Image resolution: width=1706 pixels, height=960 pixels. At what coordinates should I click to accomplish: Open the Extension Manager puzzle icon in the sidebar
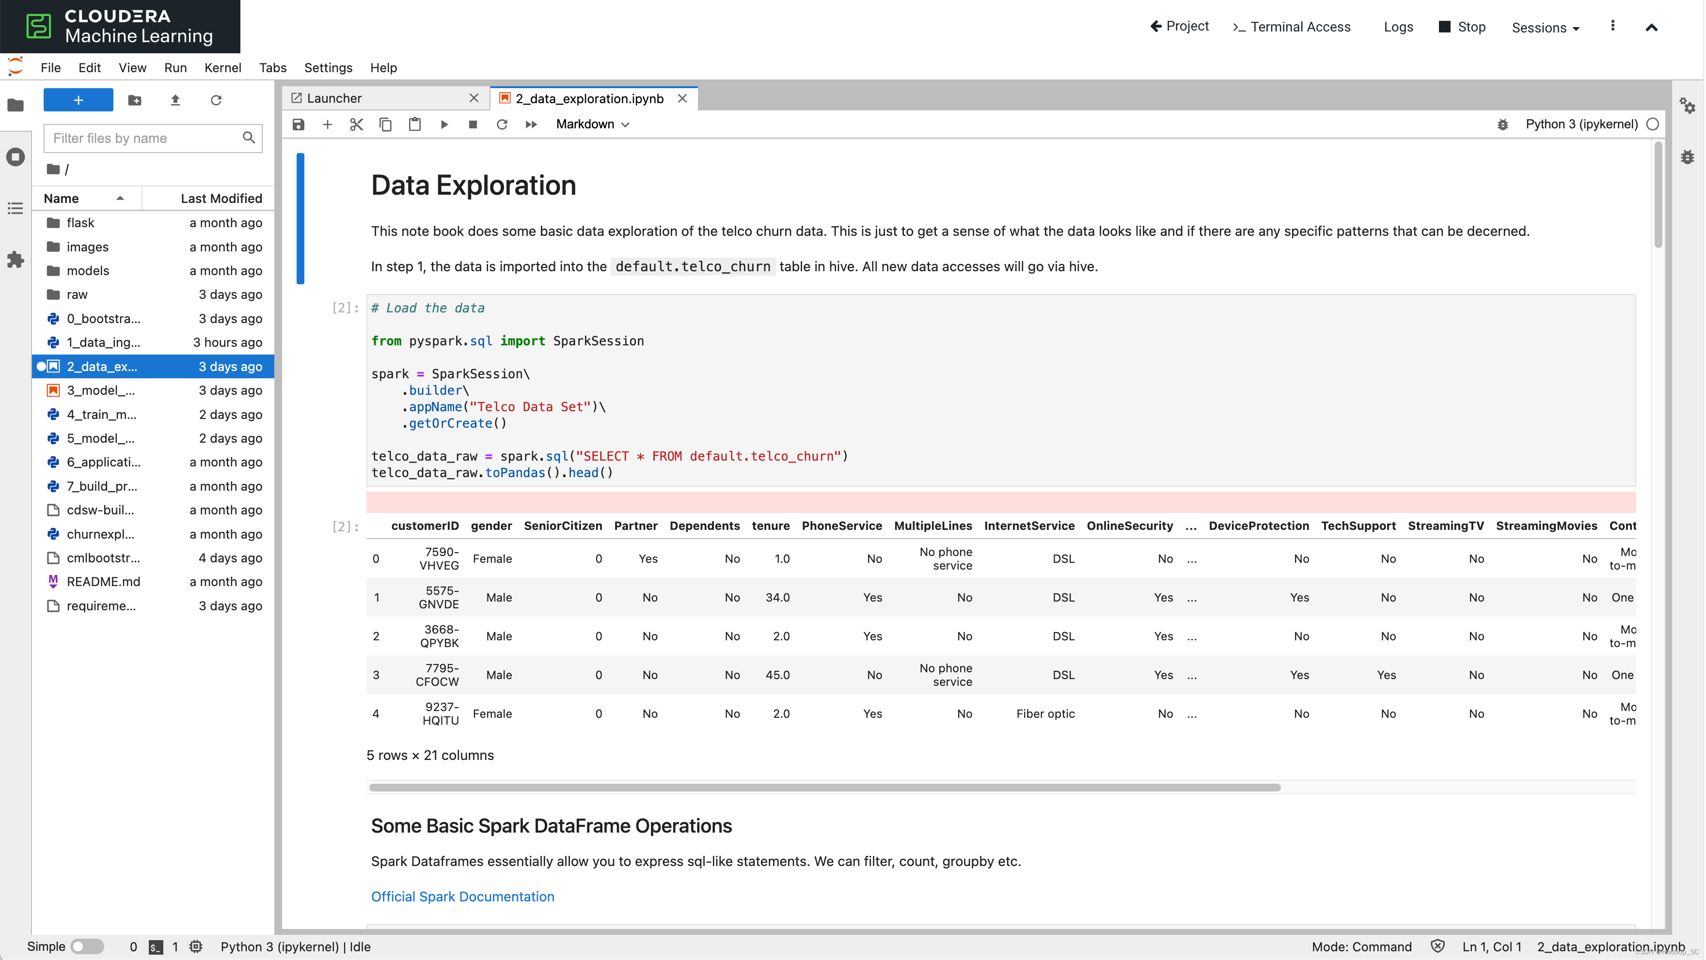15,260
